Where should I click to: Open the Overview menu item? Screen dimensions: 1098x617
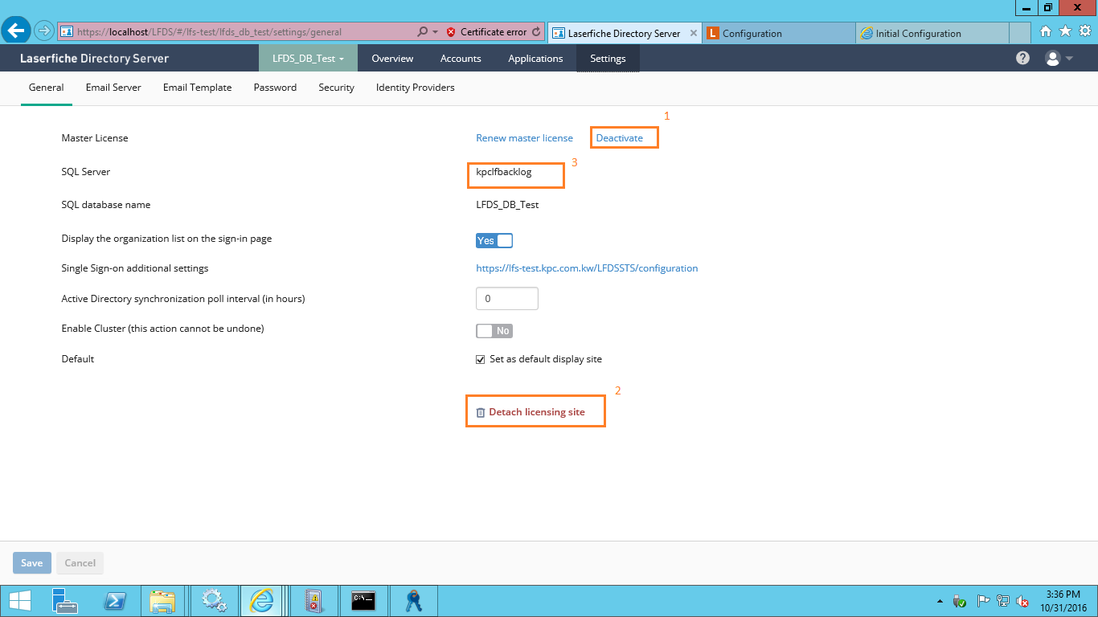pos(392,58)
